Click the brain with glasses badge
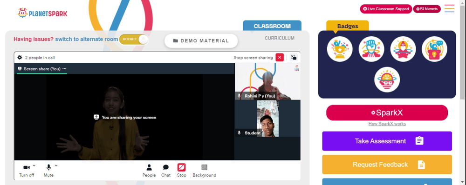This screenshot has height=185, width=466. tap(387, 79)
